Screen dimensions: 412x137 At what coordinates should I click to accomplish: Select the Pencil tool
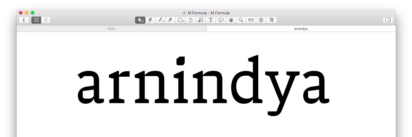coord(170,20)
